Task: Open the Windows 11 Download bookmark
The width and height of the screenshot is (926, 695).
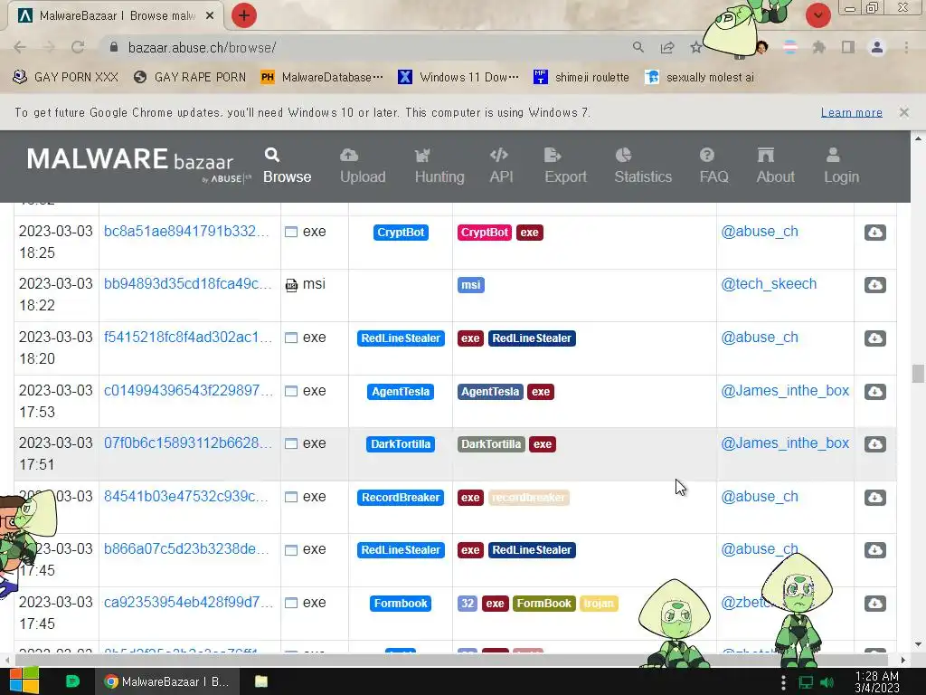Action: [458, 78]
